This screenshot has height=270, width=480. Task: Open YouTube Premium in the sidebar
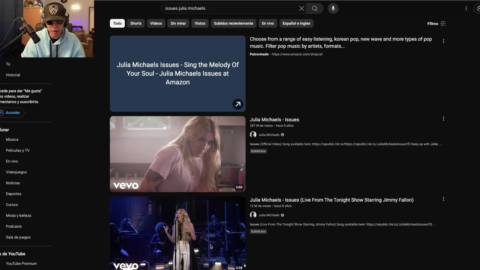21,264
